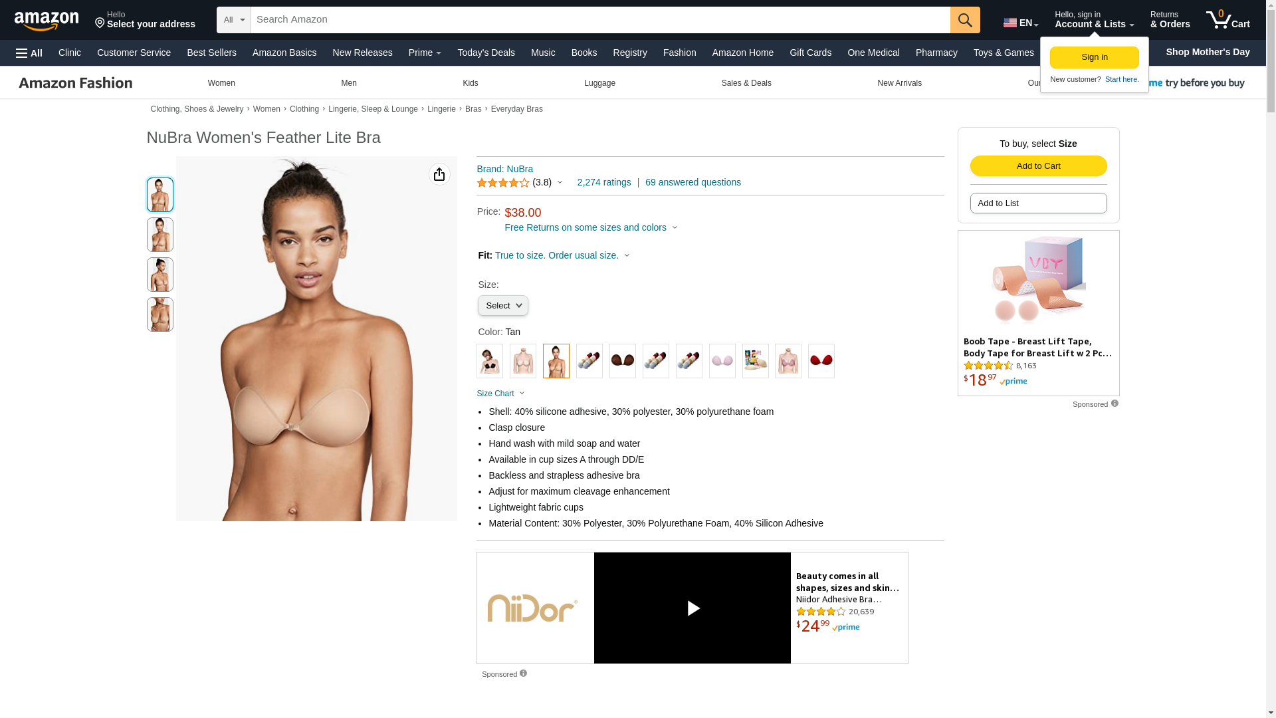The height and width of the screenshot is (718, 1276).
Task: Click the magnifying glass search button
Action: (965, 20)
